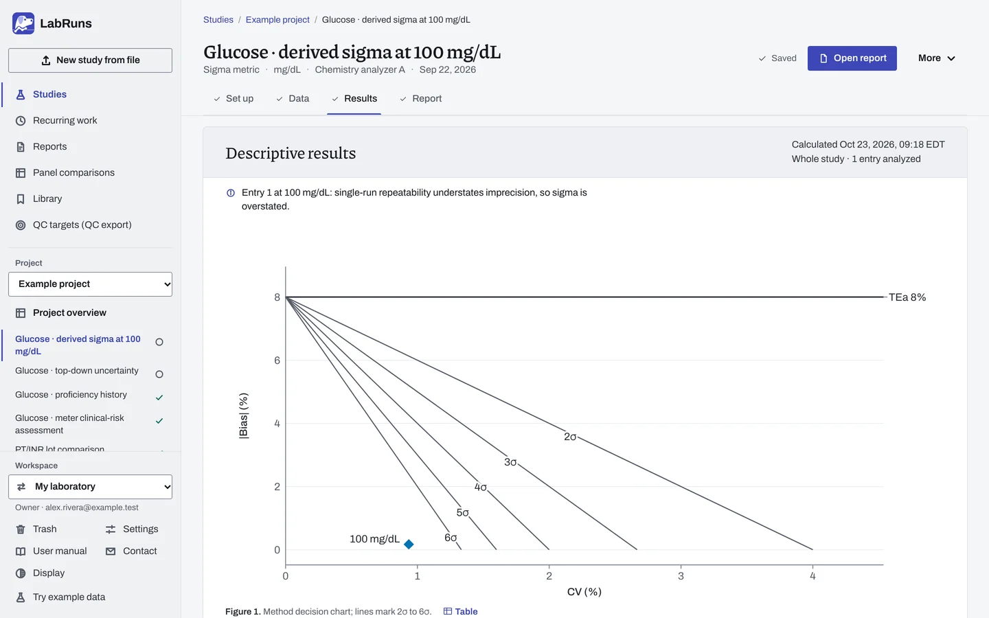Click the info icon beside Entry 1 note
The image size is (989, 618).
231,193
